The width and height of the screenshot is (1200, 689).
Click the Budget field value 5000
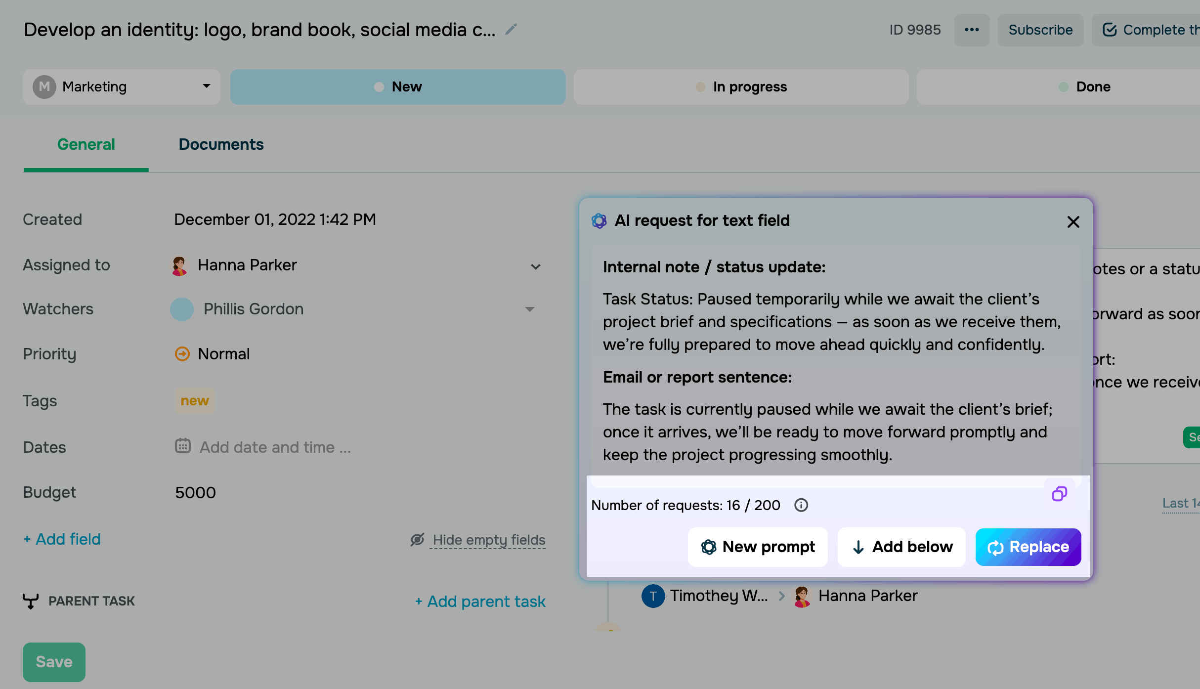point(195,493)
